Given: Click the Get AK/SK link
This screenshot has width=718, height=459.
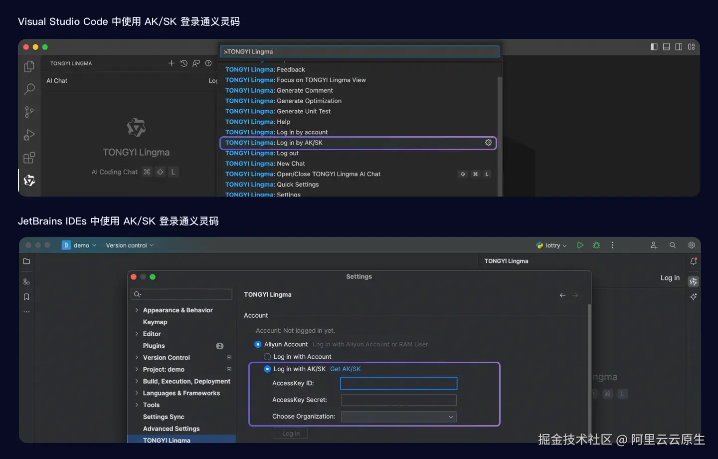Looking at the screenshot, I should [345, 369].
